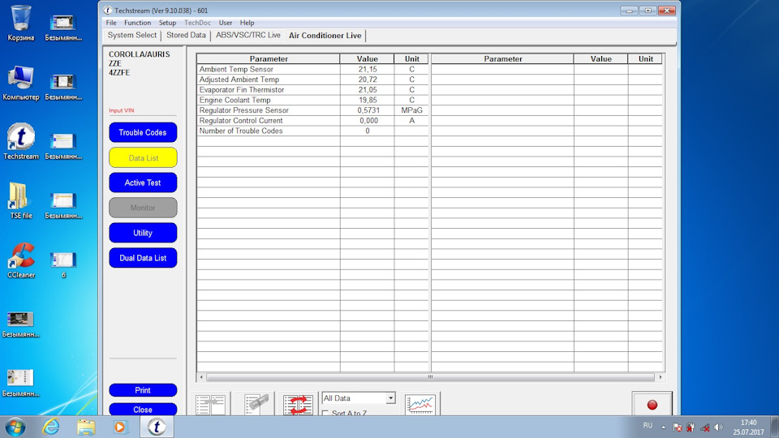Open desktop image file named 6

pyautogui.click(x=63, y=264)
